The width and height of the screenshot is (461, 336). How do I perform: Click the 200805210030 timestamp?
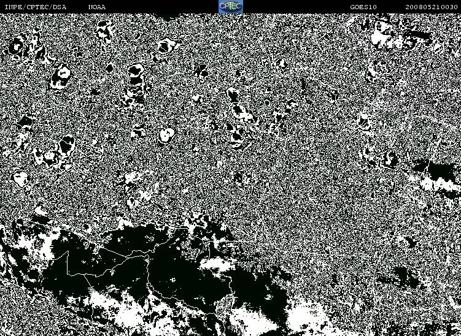click(432, 7)
